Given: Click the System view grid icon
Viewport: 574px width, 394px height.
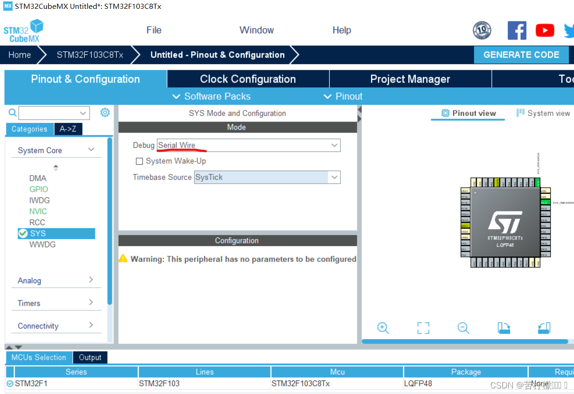Looking at the screenshot, I should 520,113.
